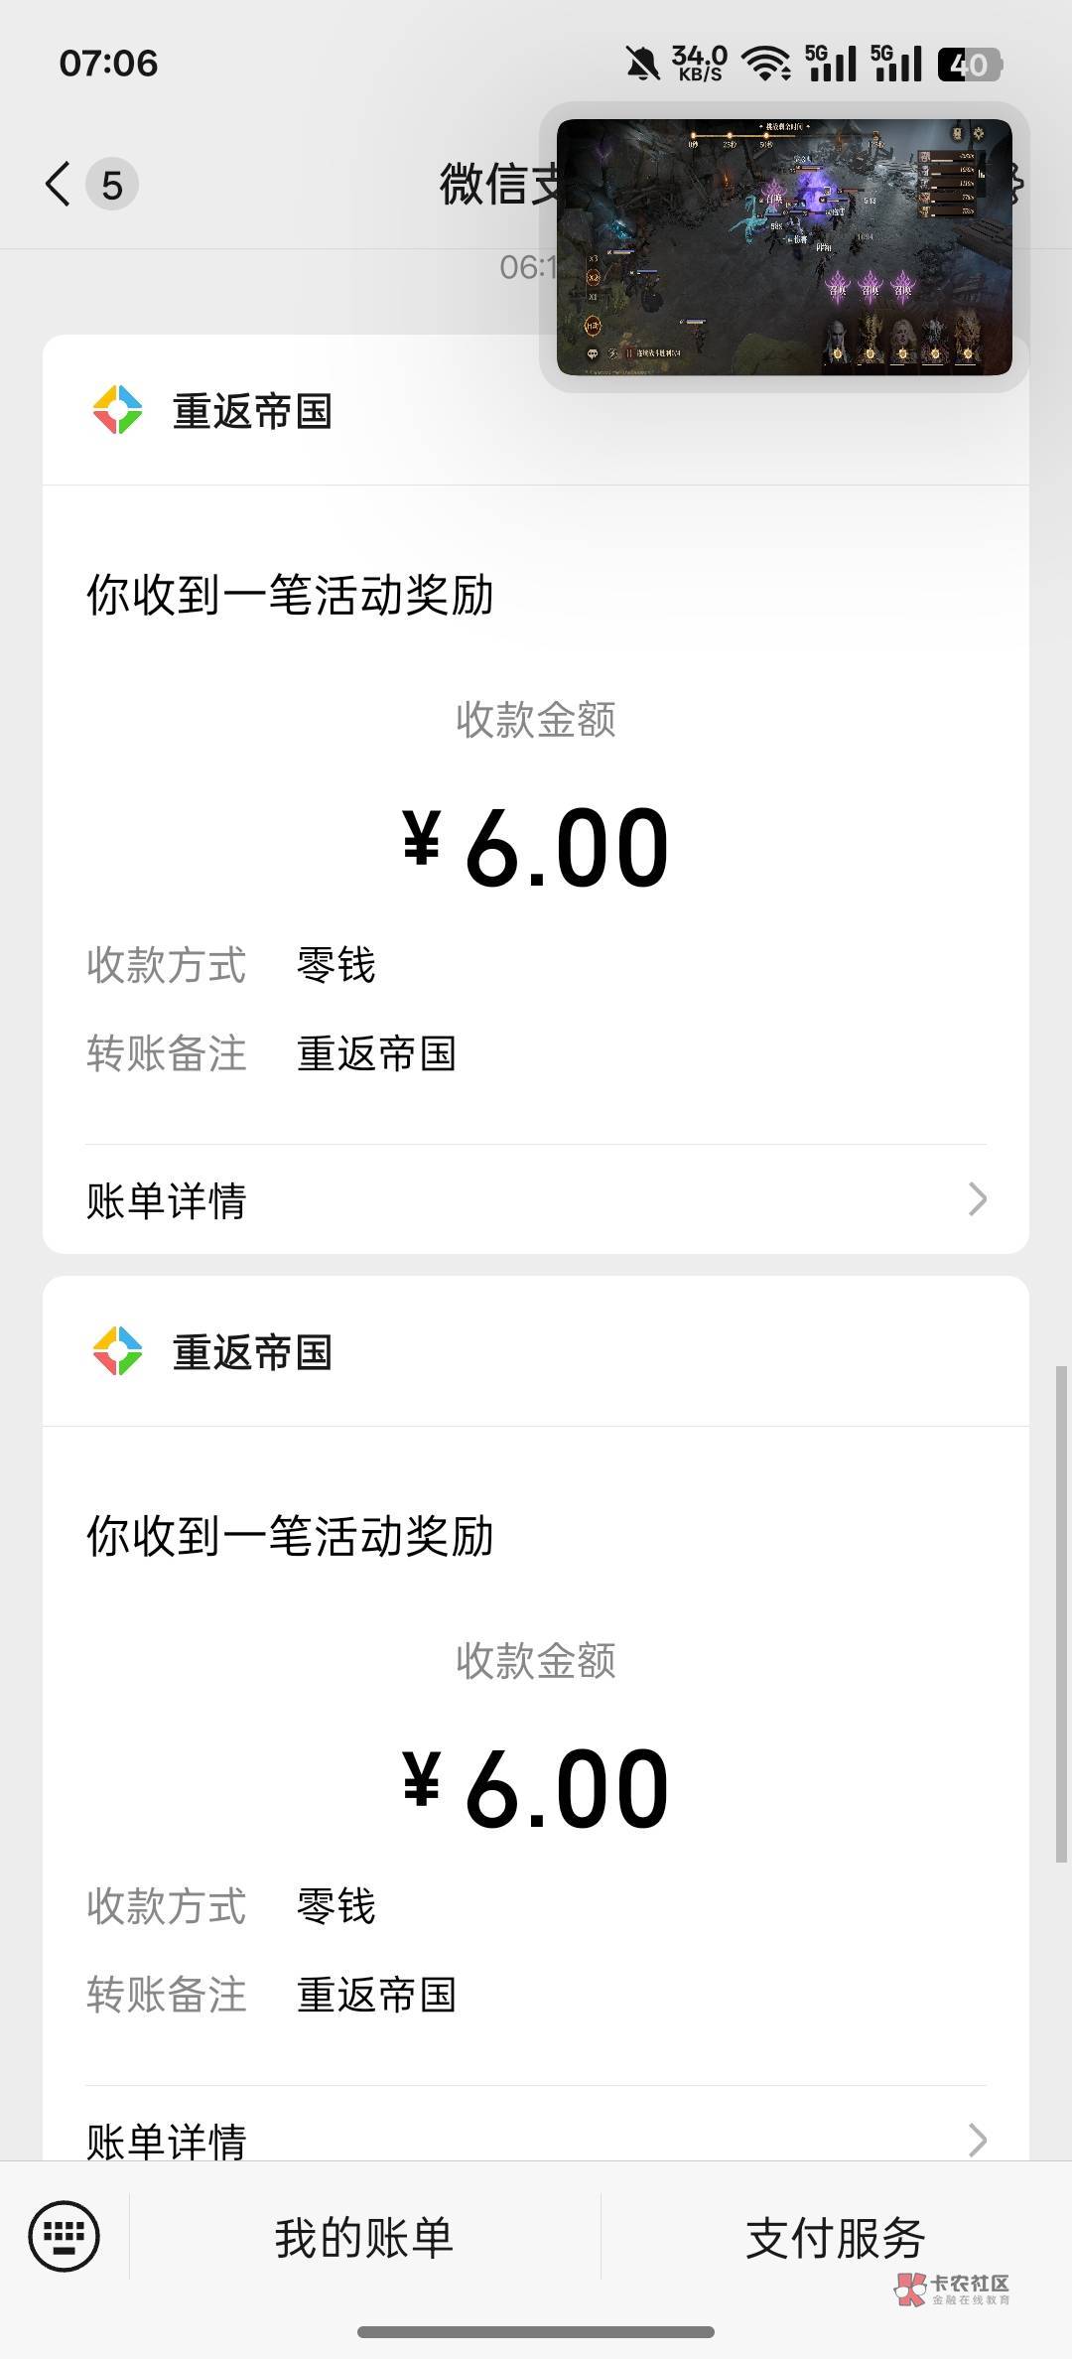The width and height of the screenshot is (1072, 2359).
Task: Tap the back arrow in the header
Action: click(58, 185)
